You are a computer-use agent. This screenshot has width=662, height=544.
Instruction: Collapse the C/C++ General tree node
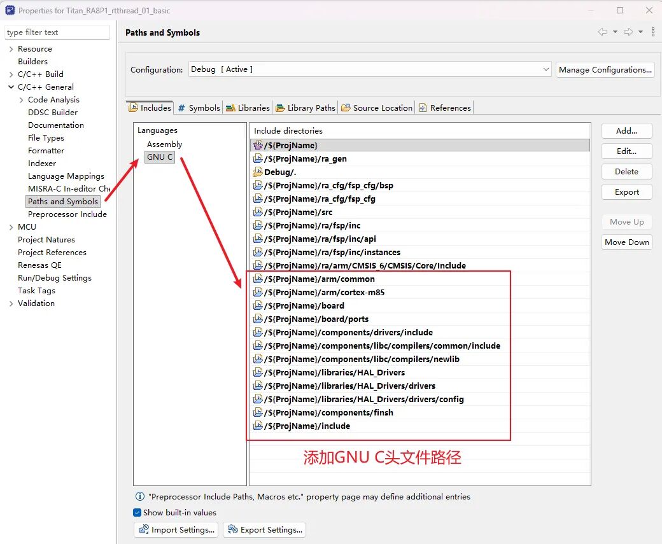pos(11,87)
